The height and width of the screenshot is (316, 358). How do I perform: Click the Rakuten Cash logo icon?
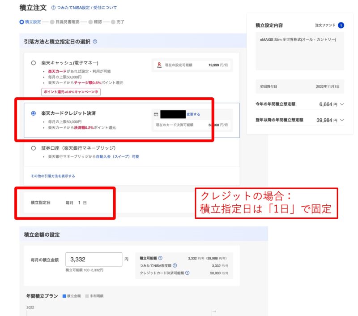tap(159, 65)
